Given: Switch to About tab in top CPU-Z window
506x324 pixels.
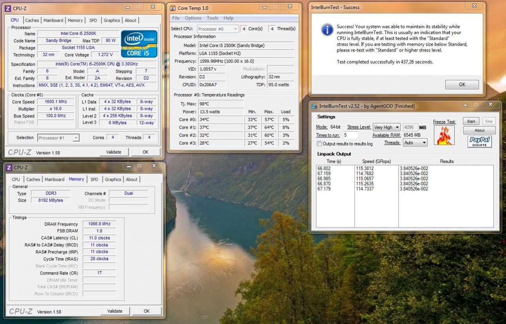Looking at the screenshot, I should pos(131,20).
